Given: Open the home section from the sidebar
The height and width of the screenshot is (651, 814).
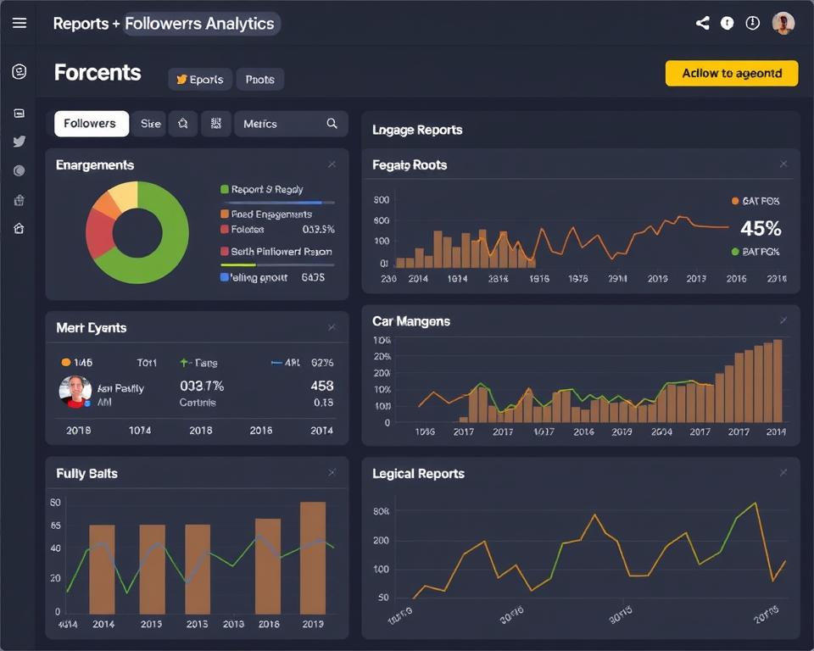Looking at the screenshot, I should (x=19, y=228).
